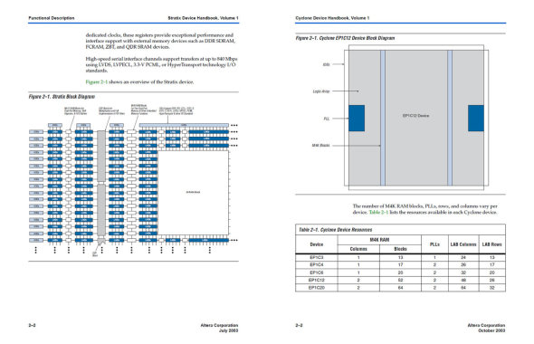Click 'Functional Description' header on left page

click(x=52, y=18)
